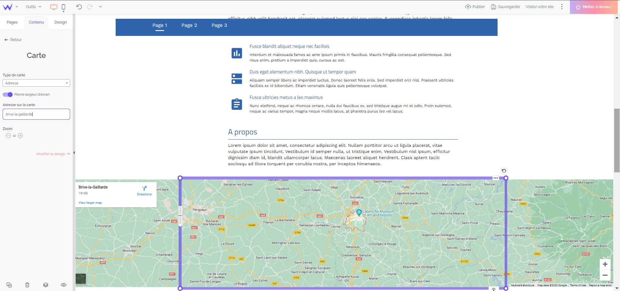Zoom out on the Google map

coord(605,275)
